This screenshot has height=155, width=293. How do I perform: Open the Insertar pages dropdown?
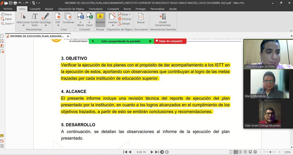point(112,25)
